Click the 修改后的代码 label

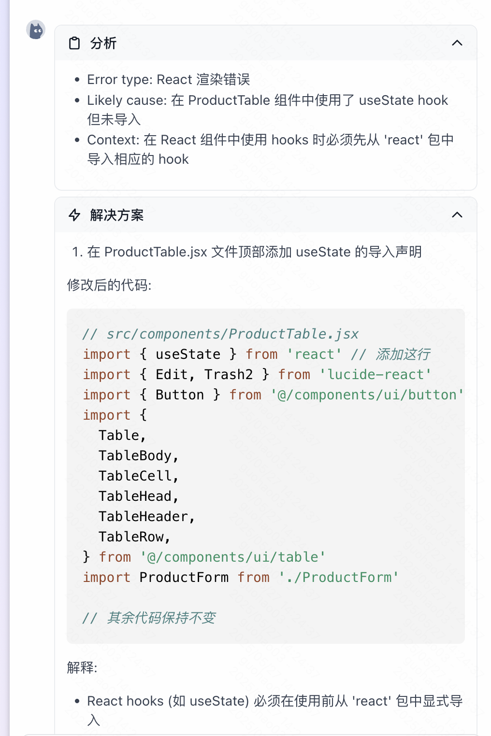pyautogui.click(x=109, y=285)
